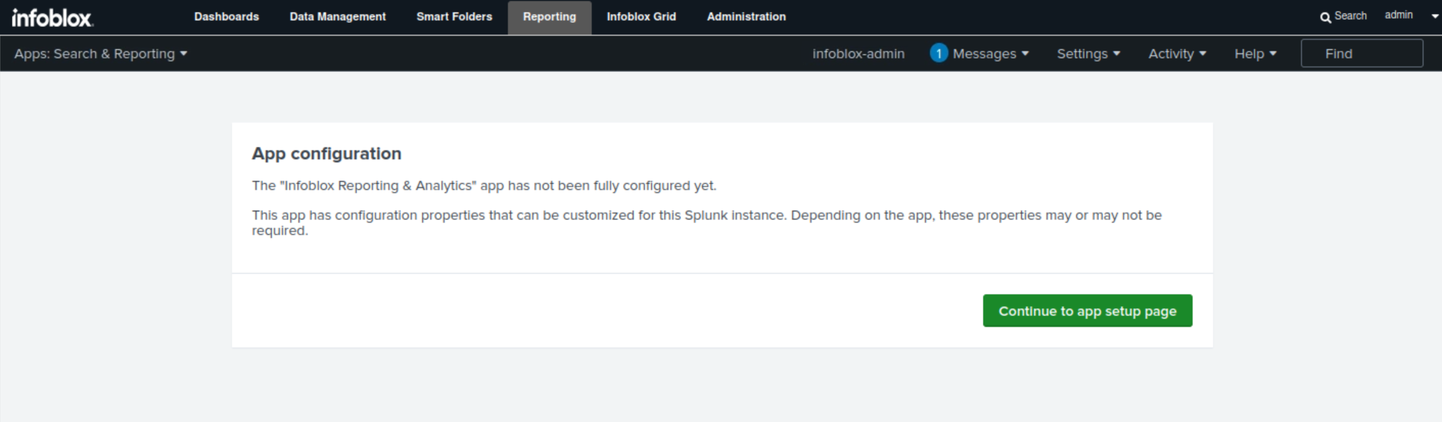Image resolution: width=1442 pixels, height=422 pixels.
Task: Click the paragraph mentioning this Splunk instance
Action: (x=707, y=223)
